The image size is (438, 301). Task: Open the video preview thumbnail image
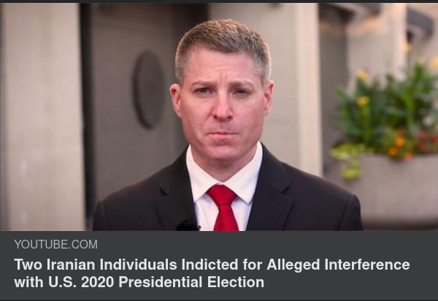[x=219, y=117]
